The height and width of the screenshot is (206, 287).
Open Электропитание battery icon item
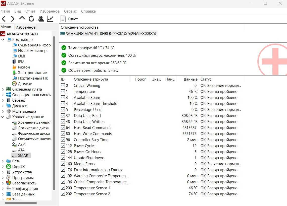(x=15, y=73)
